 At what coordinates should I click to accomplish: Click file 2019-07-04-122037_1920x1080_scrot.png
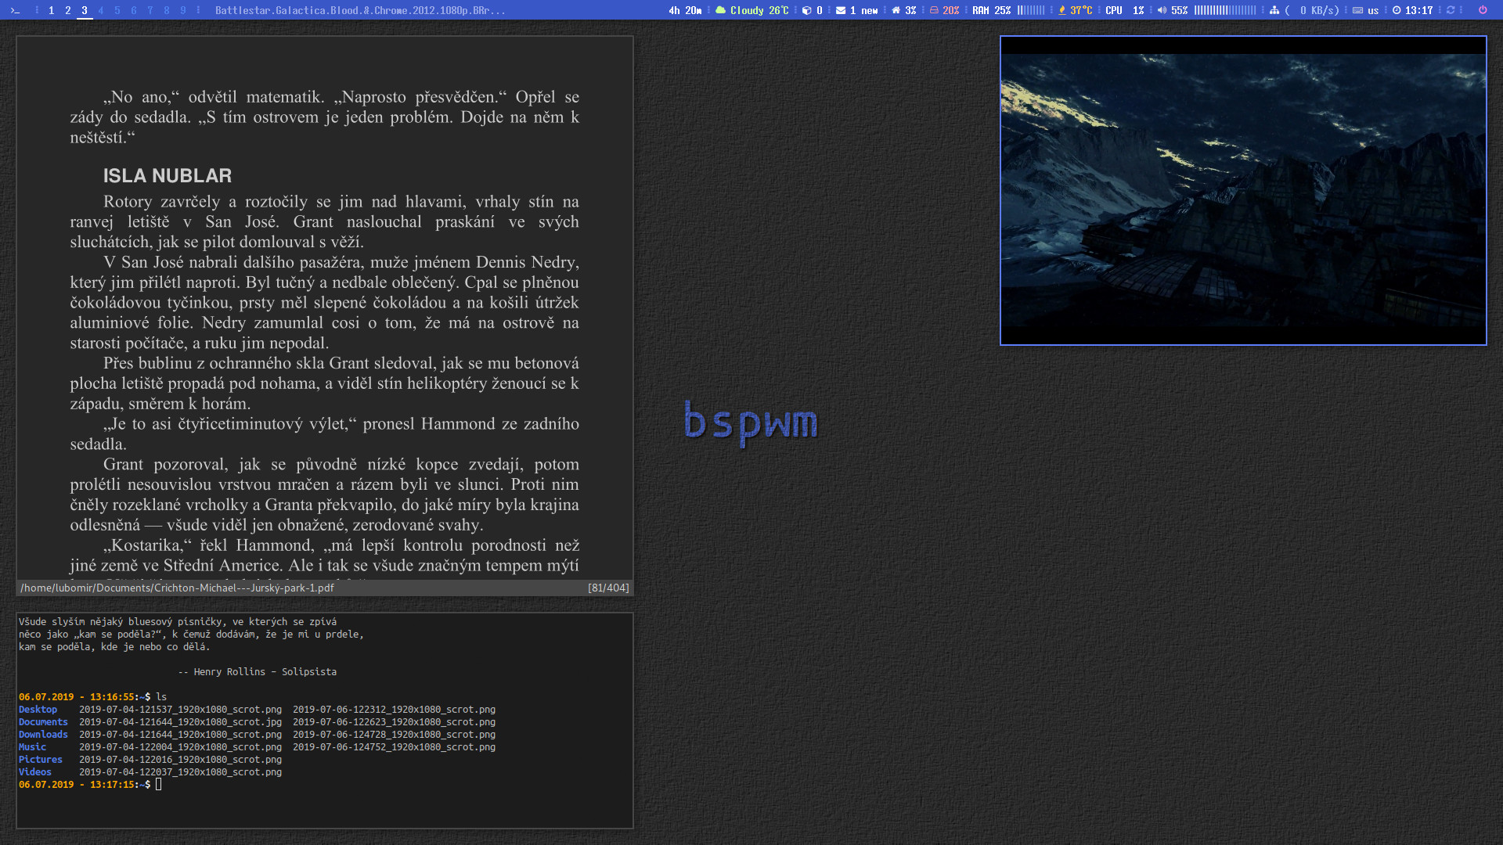tap(180, 772)
